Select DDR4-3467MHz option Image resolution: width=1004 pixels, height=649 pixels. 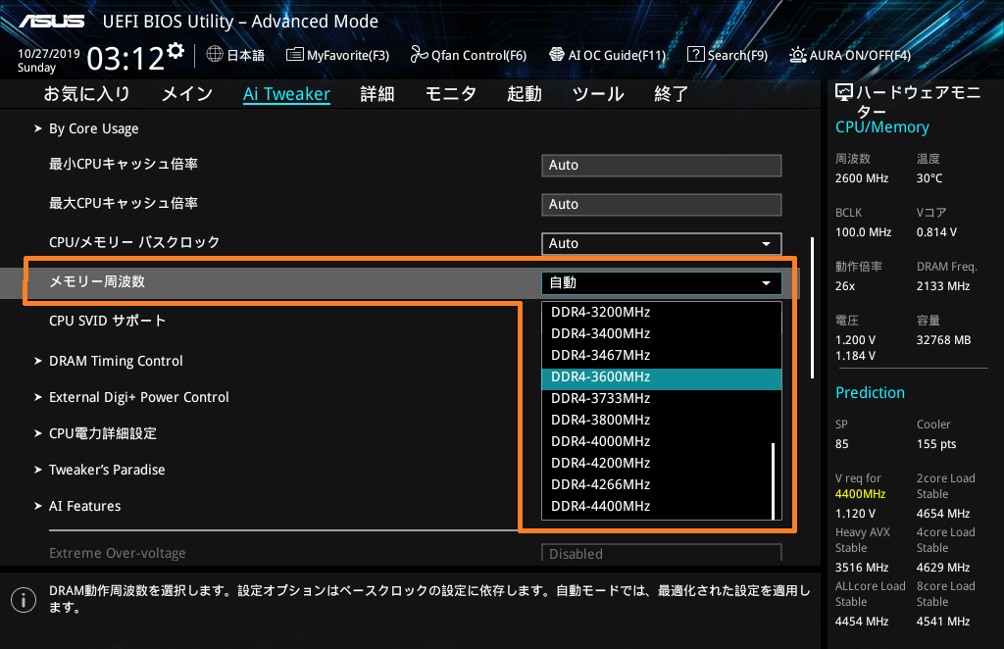[662, 355]
